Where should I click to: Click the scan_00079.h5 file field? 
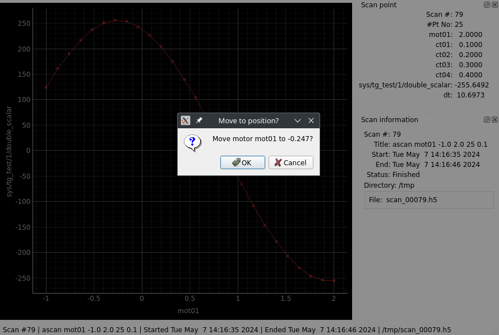click(x=429, y=200)
